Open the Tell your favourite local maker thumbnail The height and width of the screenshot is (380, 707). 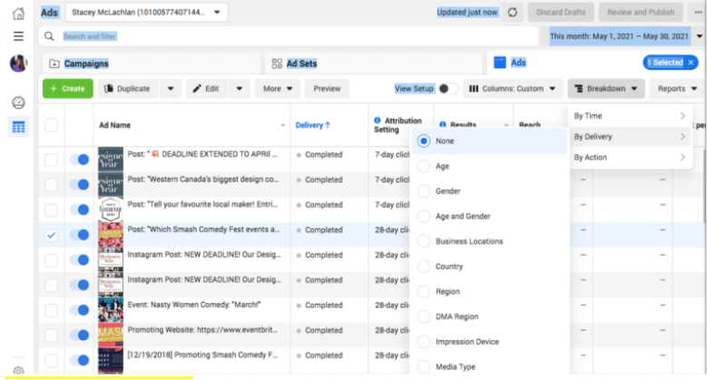[111, 209]
